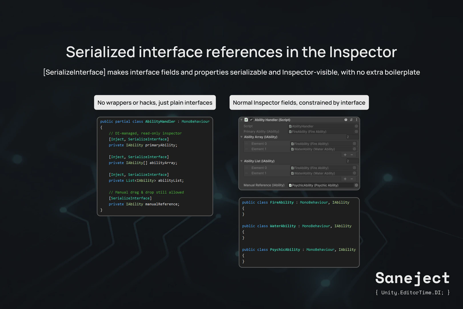Click the script icon beside Ability Handler title
Viewport: 463px width, 309px height.
coord(246,120)
